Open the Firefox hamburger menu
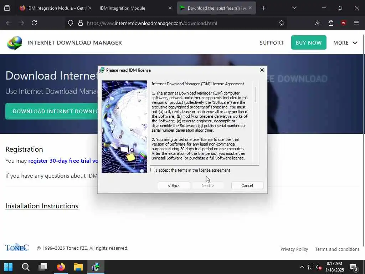The width and height of the screenshot is (365, 274). tap(356, 23)
